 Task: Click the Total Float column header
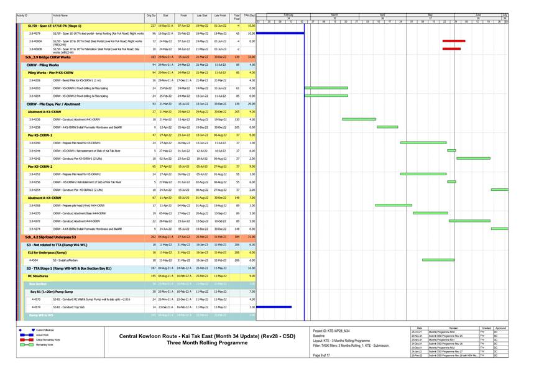(x=237, y=17)
